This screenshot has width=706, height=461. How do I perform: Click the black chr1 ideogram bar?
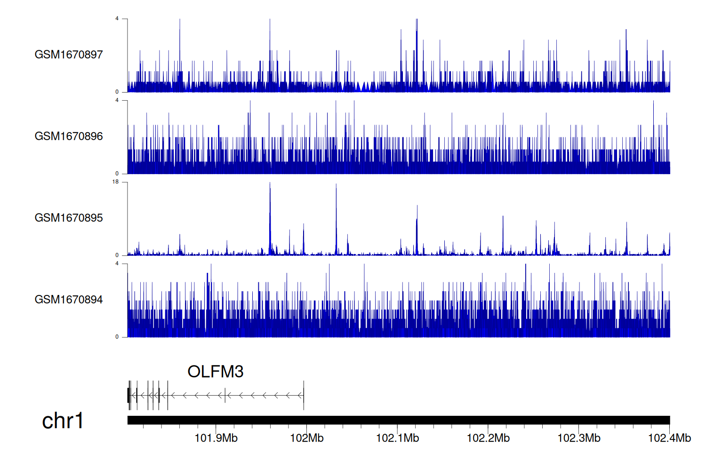pos(398,420)
